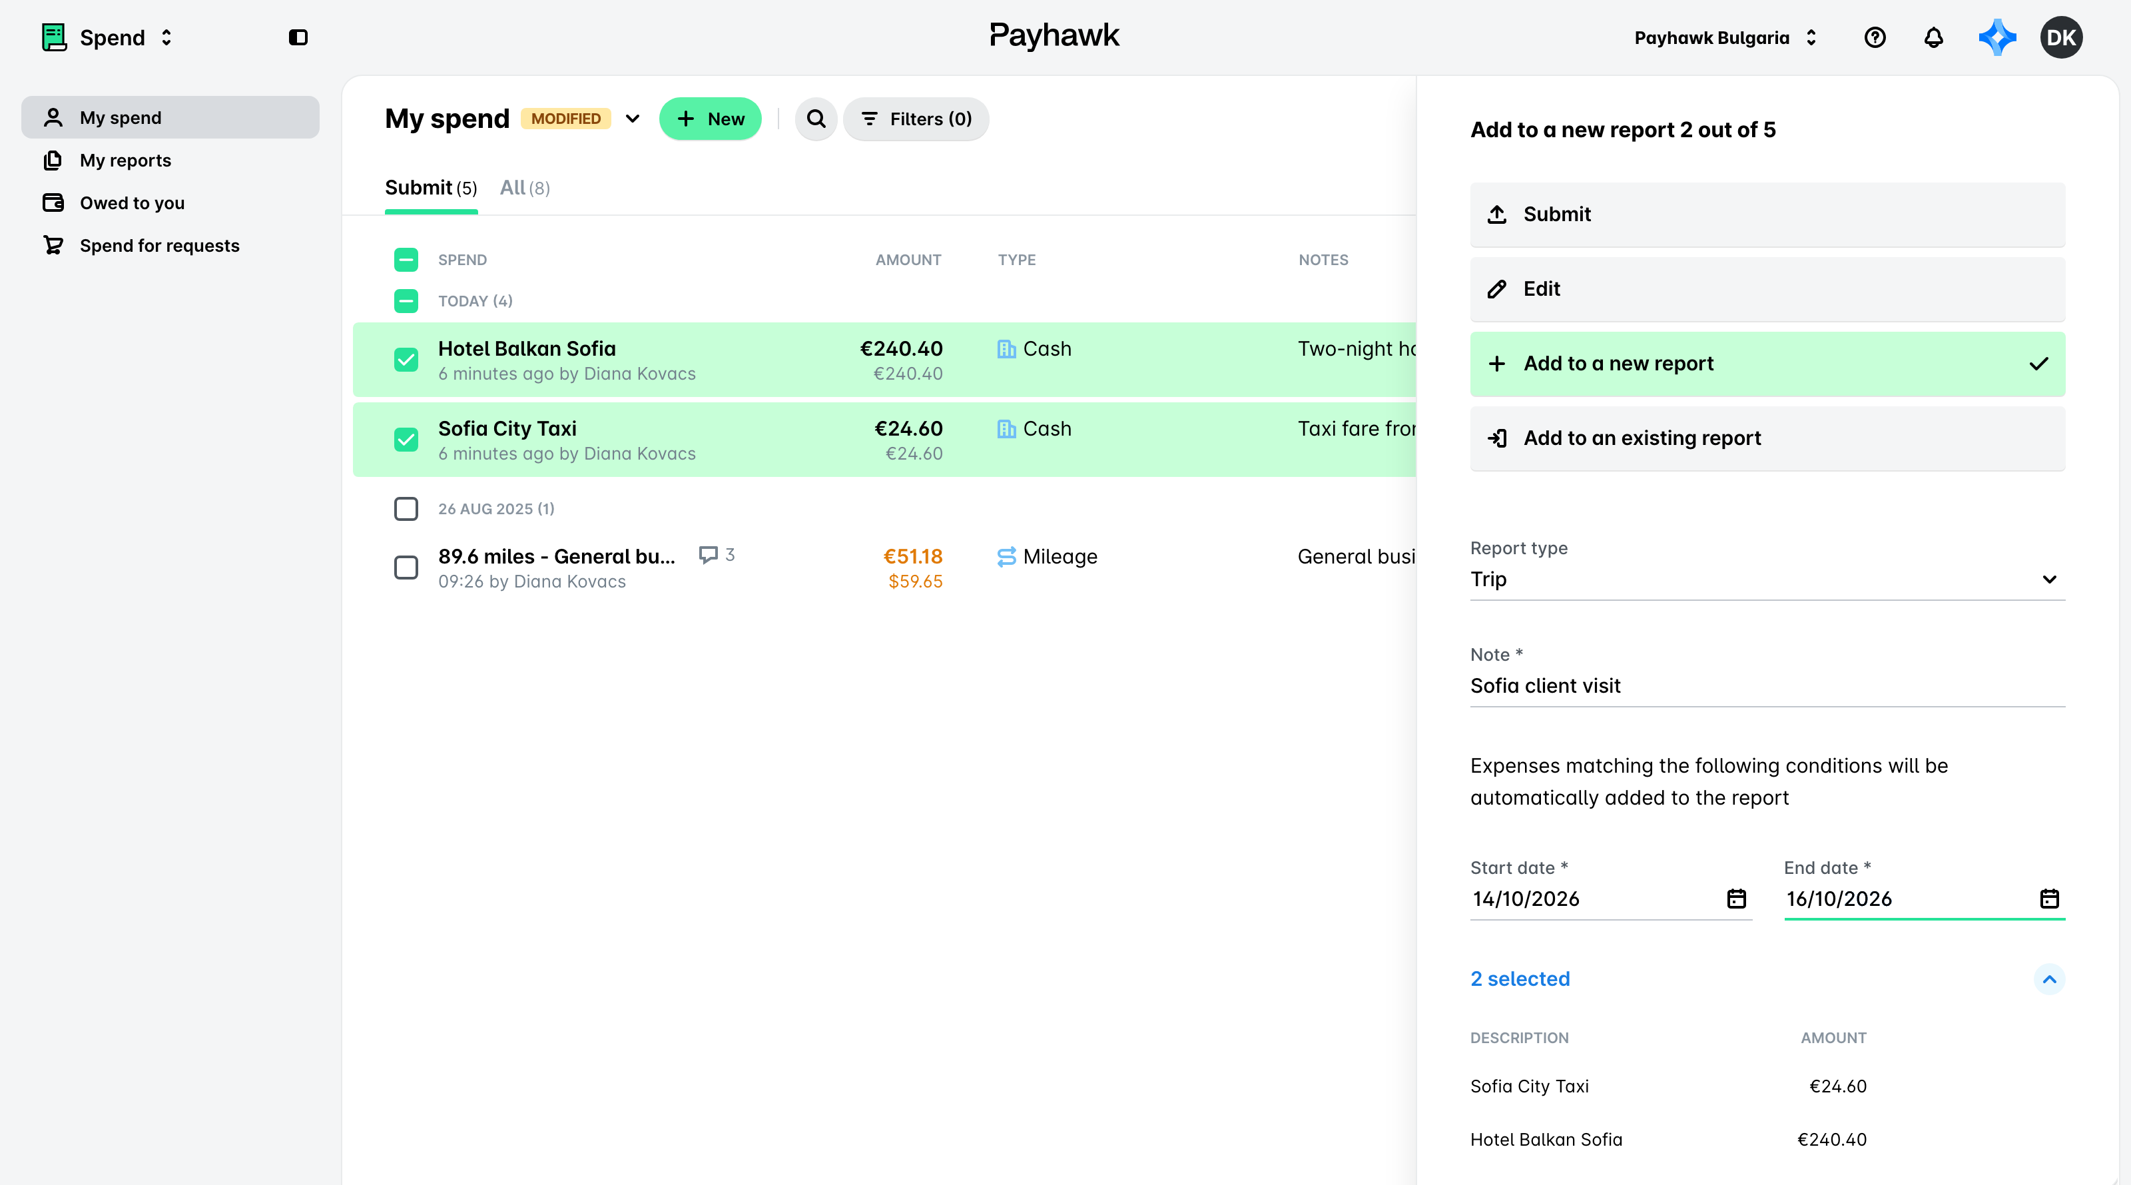This screenshot has height=1185, width=2131.
Task: Toggle the select-all checkbox in SPEND header
Action: point(406,260)
